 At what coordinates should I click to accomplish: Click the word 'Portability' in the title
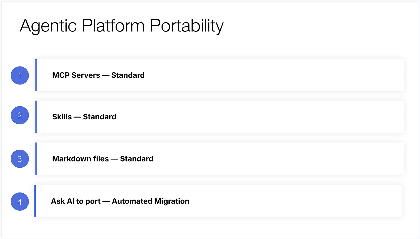pos(187,26)
